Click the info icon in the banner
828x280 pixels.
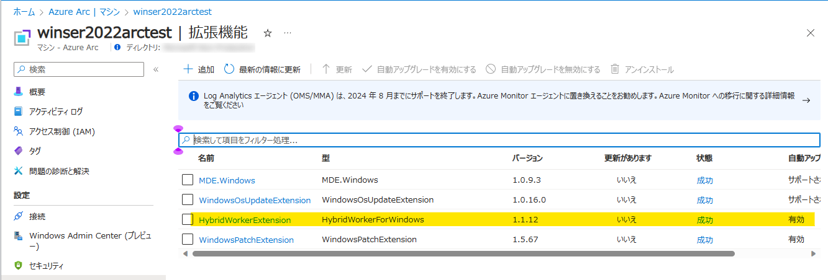pyautogui.click(x=193, y=96)
